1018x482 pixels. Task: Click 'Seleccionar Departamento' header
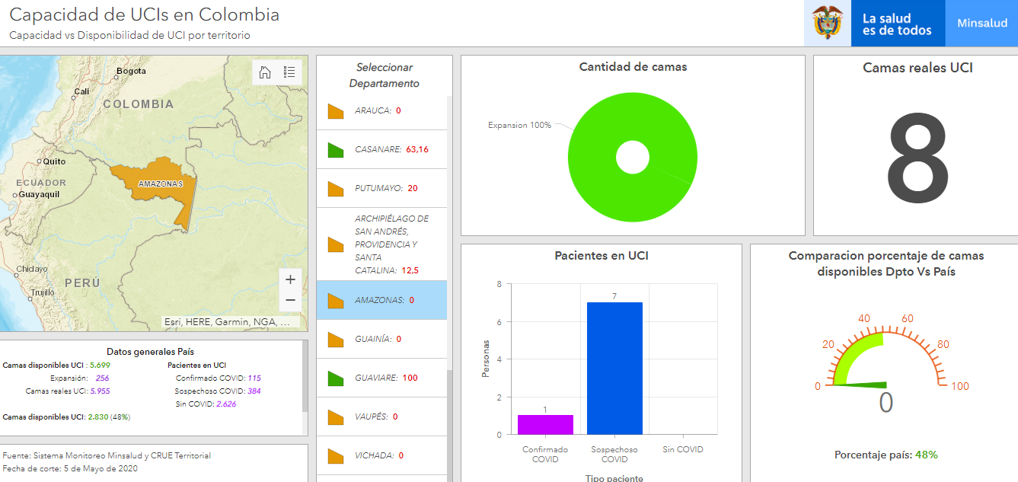tap(384, 75)
